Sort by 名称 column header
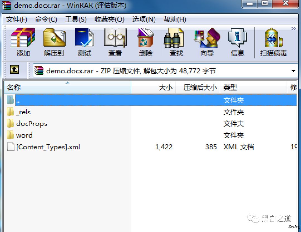301x232 pixels. point(67,88)
